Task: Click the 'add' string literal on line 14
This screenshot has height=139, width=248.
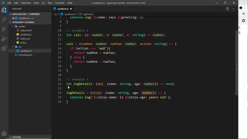Action: (x=102, y=48)
